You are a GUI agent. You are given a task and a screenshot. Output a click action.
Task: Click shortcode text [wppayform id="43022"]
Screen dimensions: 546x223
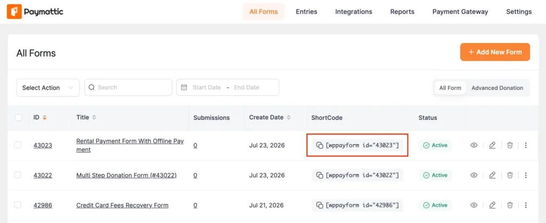click(x=362, y=175)
